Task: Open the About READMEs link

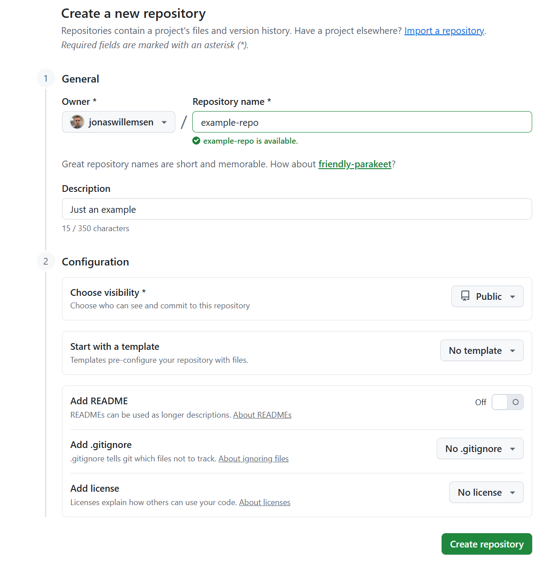Action: [x=262, y=415]
